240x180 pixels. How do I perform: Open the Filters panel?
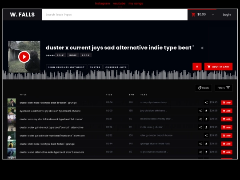pyautogui.click(x=224, y=88)
